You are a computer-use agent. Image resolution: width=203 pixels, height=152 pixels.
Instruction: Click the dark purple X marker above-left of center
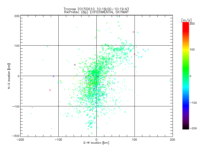point(75,65)
